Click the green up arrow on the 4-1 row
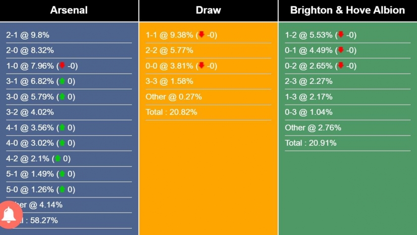Screen dimensions: 417x235 [62, 127]
